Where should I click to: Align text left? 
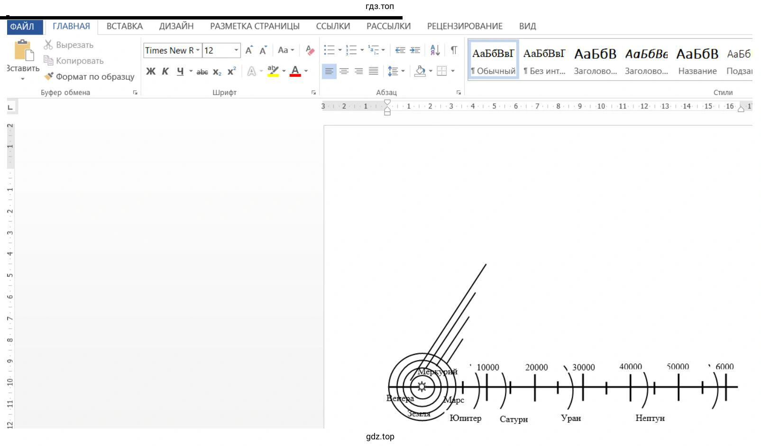(329, 71)
